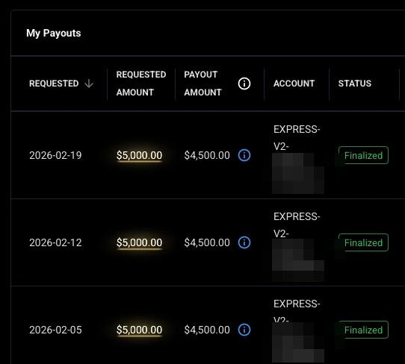
Task: Click the Account column header
Action: 294,84
